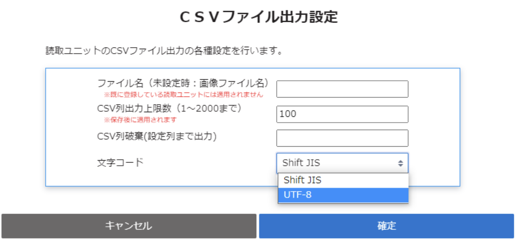Click the CSVファイル出力設定 heading

(258, 17)
